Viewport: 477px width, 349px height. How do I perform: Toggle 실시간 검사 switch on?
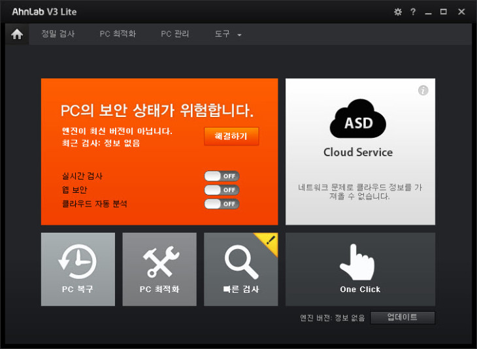(222, 176)
